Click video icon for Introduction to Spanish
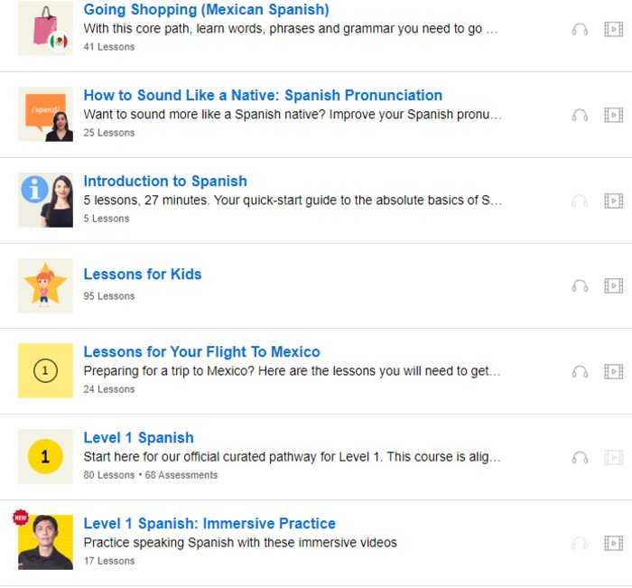The height and width of the screenshot is (588, 632). [x=613, y=201]
